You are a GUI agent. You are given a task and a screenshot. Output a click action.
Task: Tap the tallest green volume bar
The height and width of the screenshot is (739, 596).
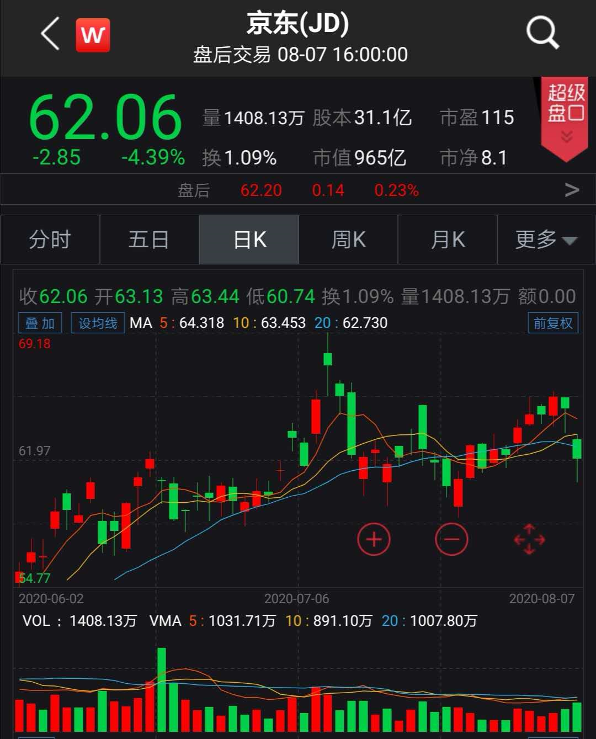pyautogui.click(x=162, y=690)
